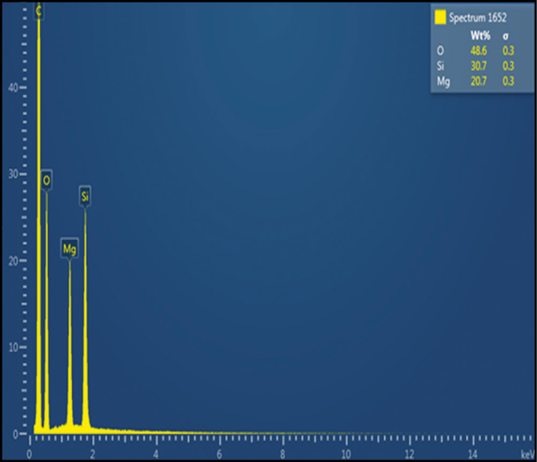Click the 20 y-axis tick label

(x=13, y=261)
